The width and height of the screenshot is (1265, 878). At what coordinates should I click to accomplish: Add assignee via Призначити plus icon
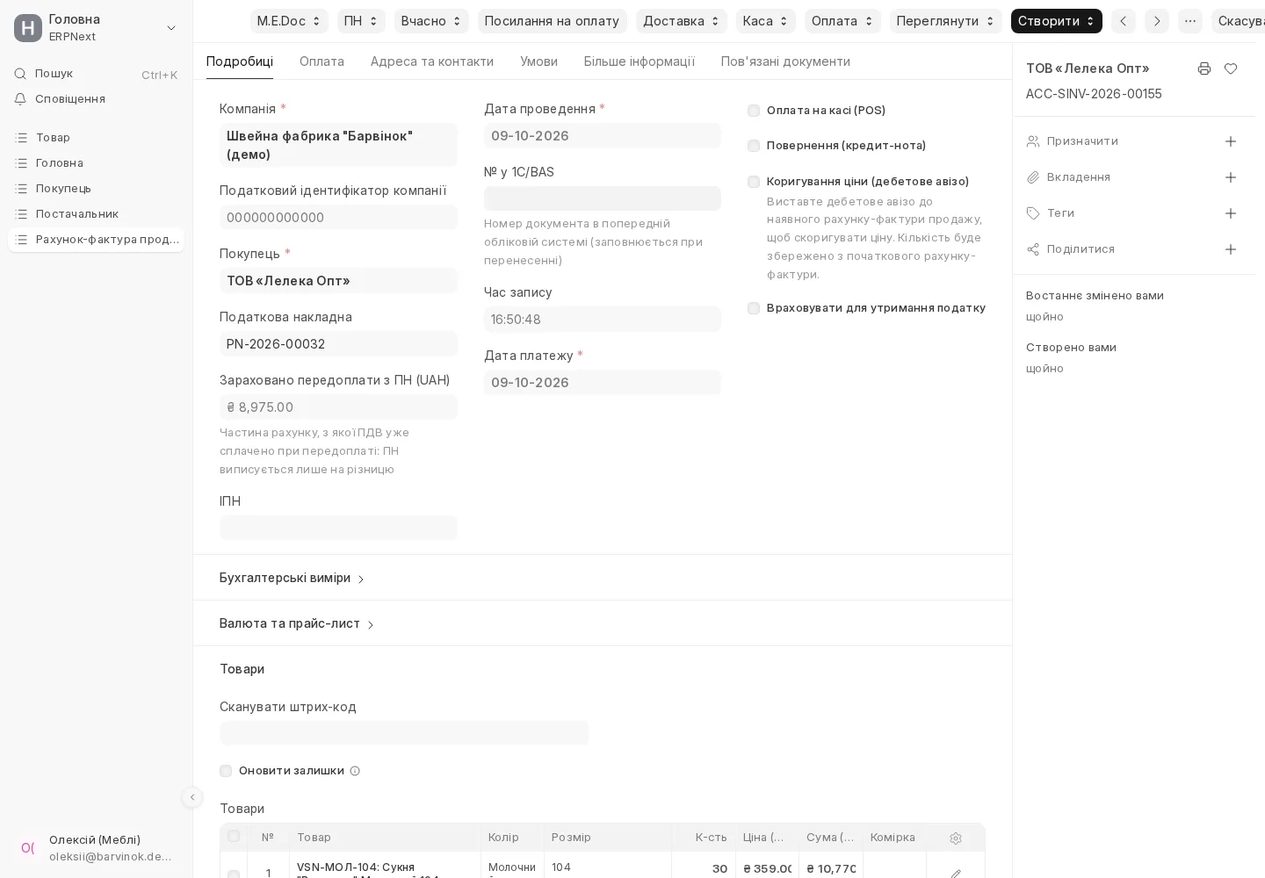coord(1231,141)
